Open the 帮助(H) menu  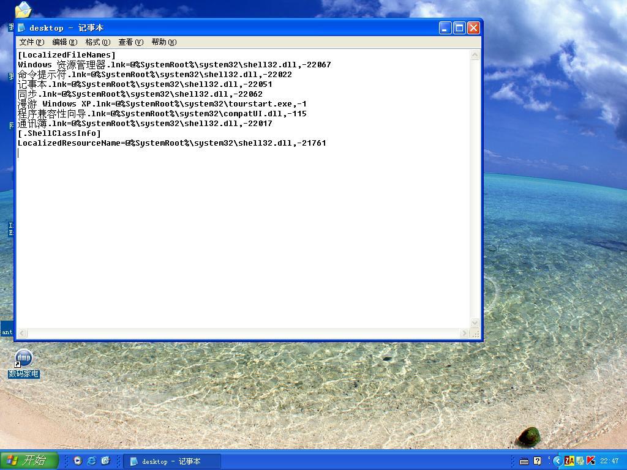[x=164, y=42]
